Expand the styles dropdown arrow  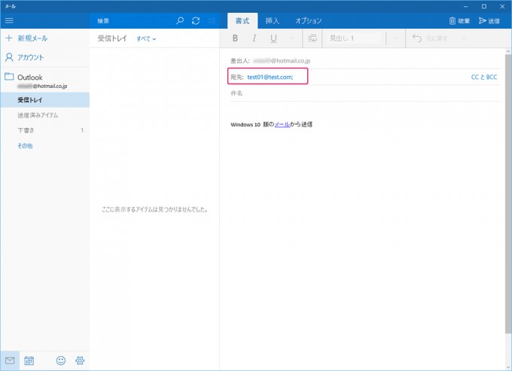(x=395, y=38)
